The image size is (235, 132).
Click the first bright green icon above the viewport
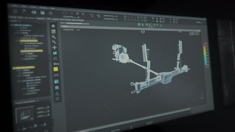(139, 25)
